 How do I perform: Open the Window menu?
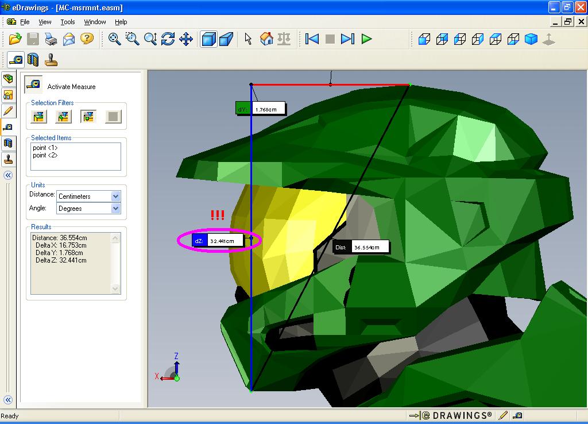95,22
